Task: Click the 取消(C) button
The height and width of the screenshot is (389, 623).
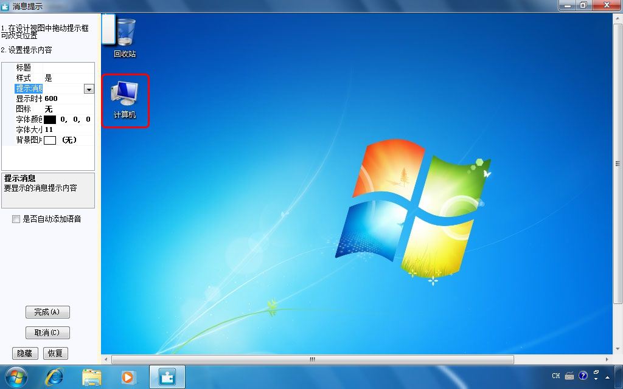Action: point(47,332)
